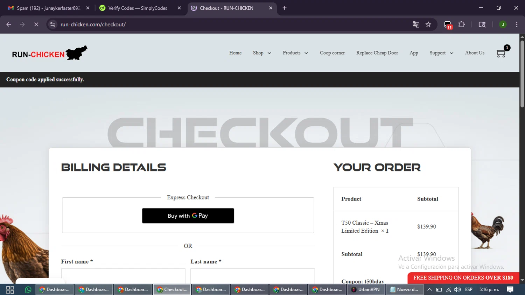Screen dimensions: 525x295
Task: Expand the Products dropdown menu
Action: tap(295, 53)
